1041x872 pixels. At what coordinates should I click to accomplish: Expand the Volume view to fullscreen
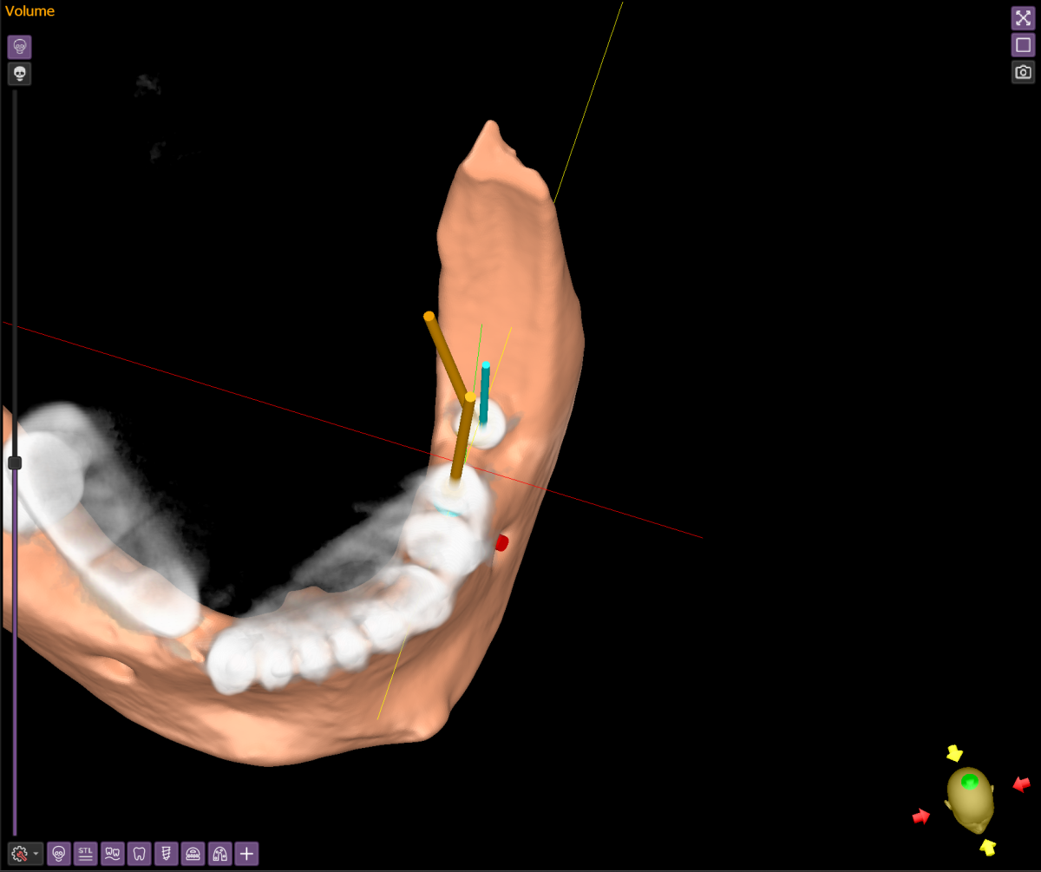pyautogui.click(x=1024, y=18)
